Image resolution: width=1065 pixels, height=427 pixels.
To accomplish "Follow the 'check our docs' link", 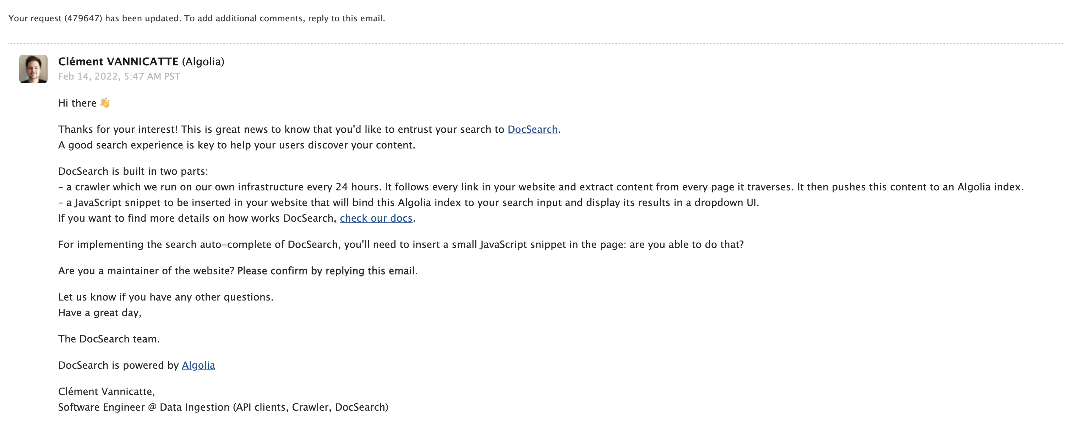I will point(376,218).
